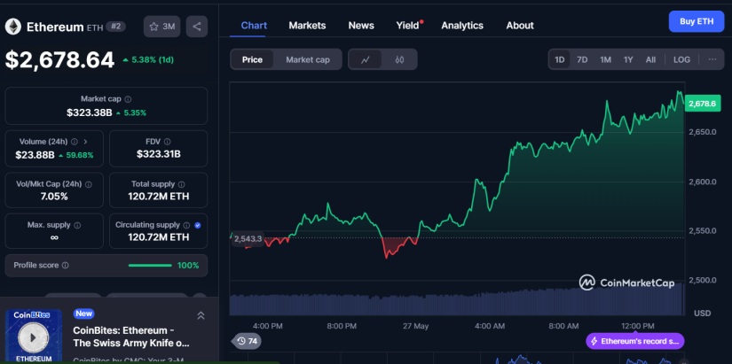Open Circulating supply info icon
The image size is (732, 364).
point(186,225)
